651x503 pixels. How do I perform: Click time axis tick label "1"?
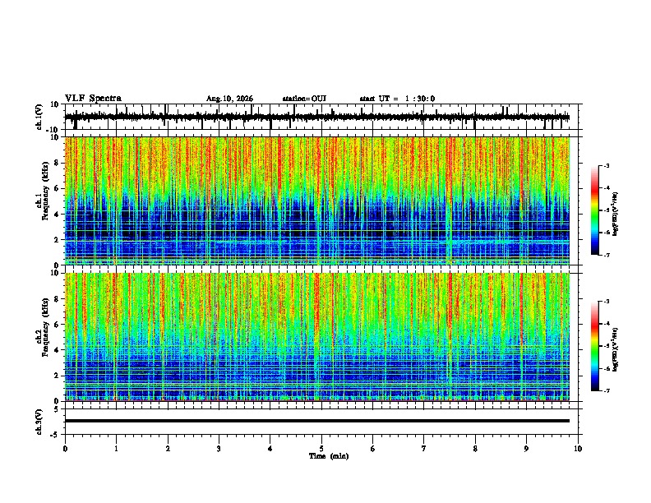[116, 449]
